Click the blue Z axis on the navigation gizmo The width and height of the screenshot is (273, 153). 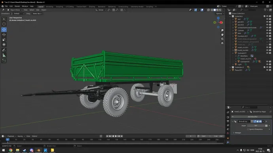click(x=218, y=18)
